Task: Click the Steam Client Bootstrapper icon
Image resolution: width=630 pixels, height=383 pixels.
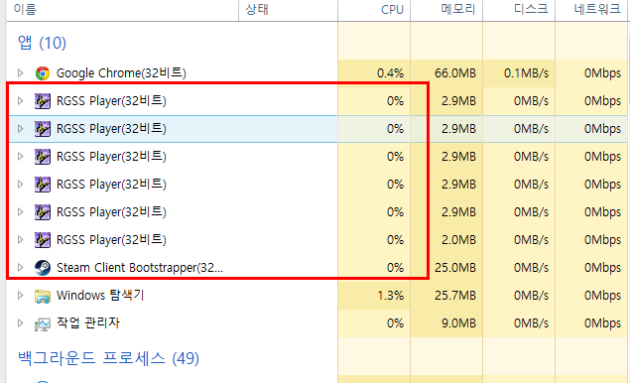Action: 43,268
